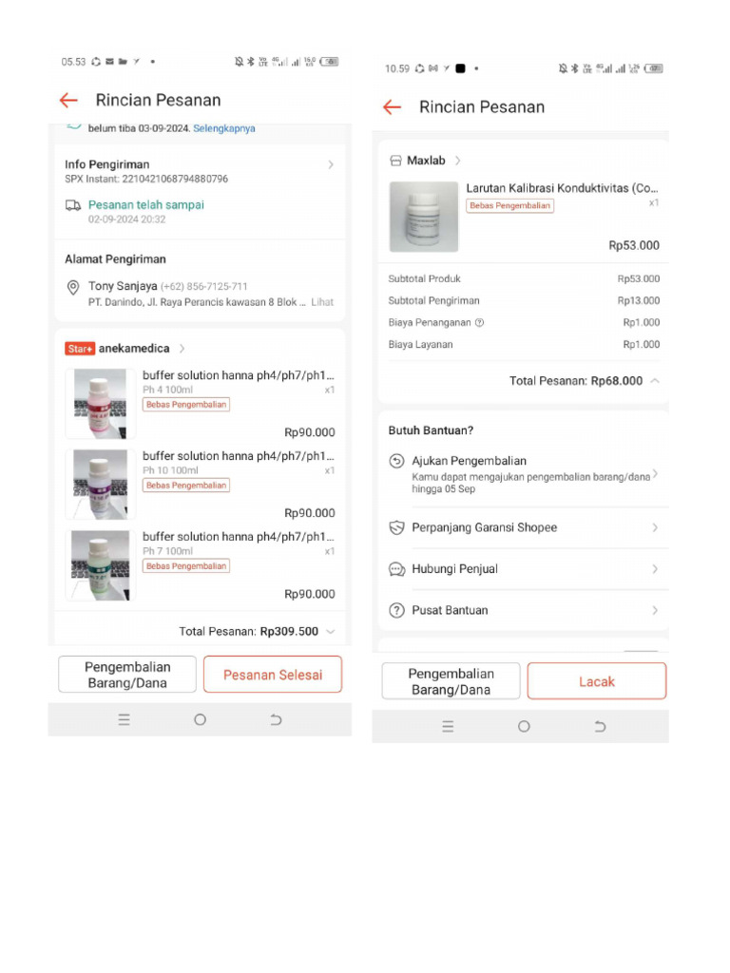Tap the Hubungi Penjual chat icon
The height and width of the screenshot is (973, 730).
pyautogui.click(x=397, y=569)
